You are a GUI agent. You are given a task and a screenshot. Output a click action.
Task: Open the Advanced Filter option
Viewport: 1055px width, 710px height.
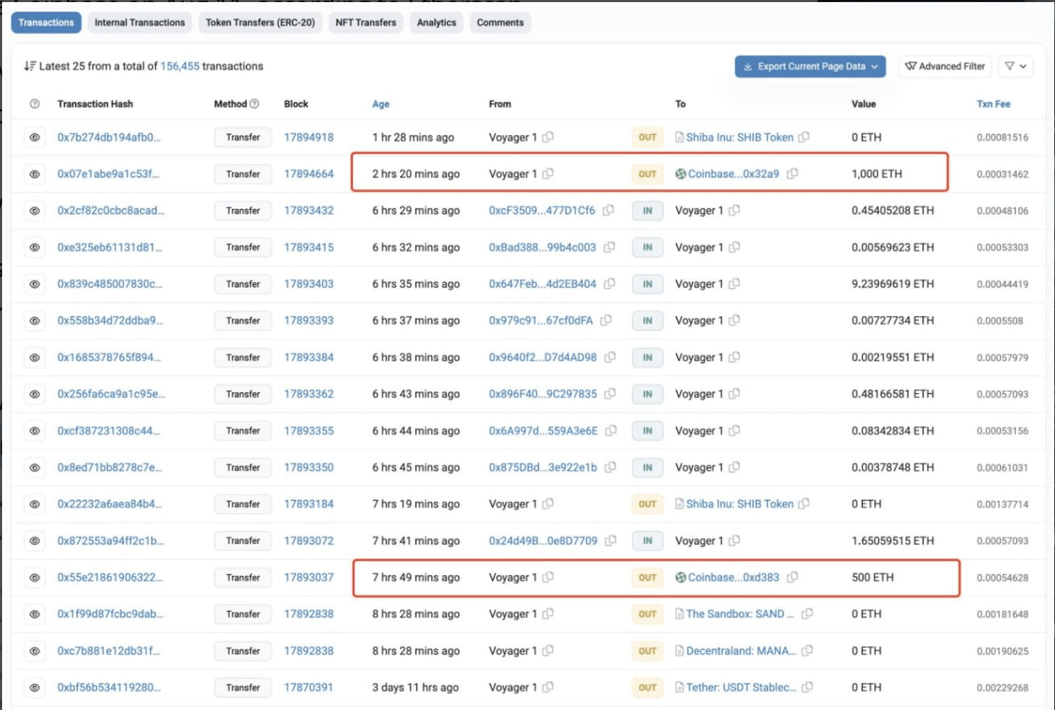coord(944,67)
